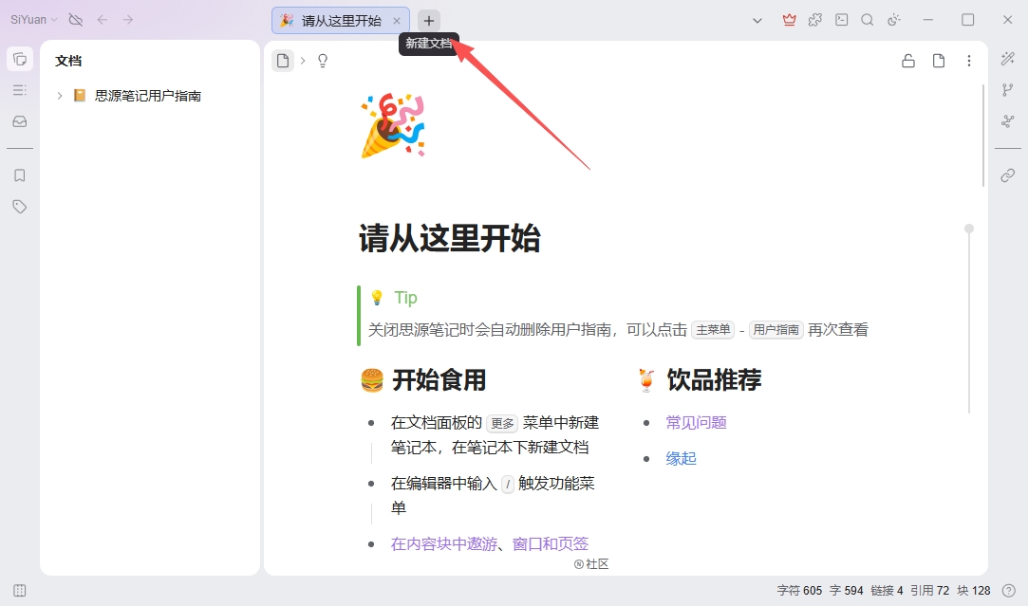This screenshot has width=1028, height=606.
Task: Toggle the appearance mode icon
Action: pyautogui.click(x=894, y=20)
